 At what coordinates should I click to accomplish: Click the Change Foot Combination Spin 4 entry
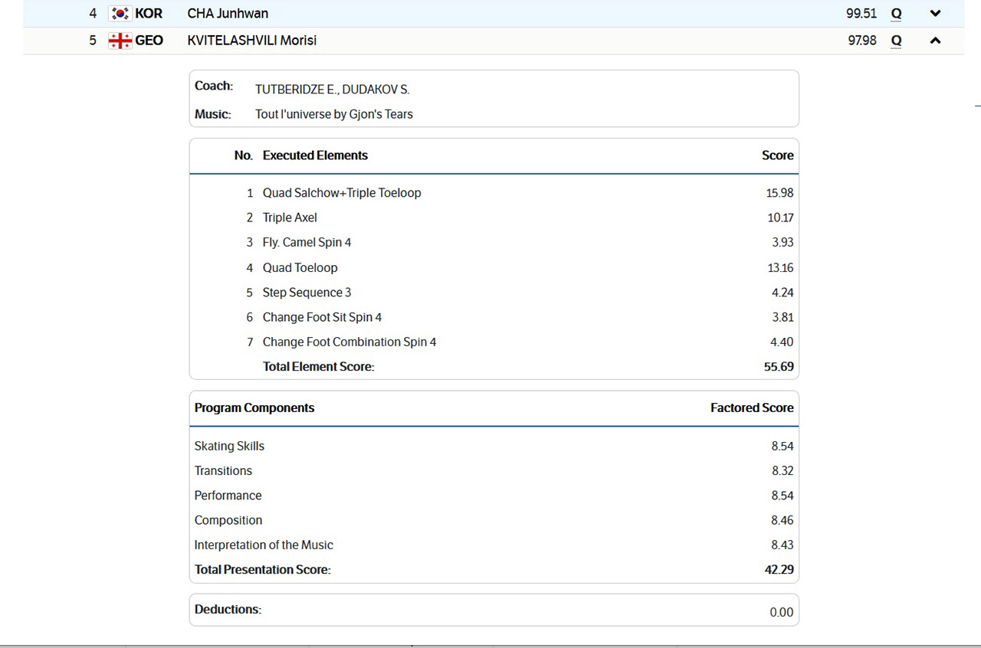tap(349, 342)
